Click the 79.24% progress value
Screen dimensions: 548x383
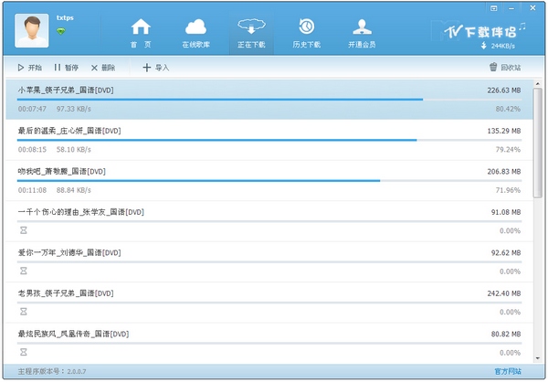508,149
